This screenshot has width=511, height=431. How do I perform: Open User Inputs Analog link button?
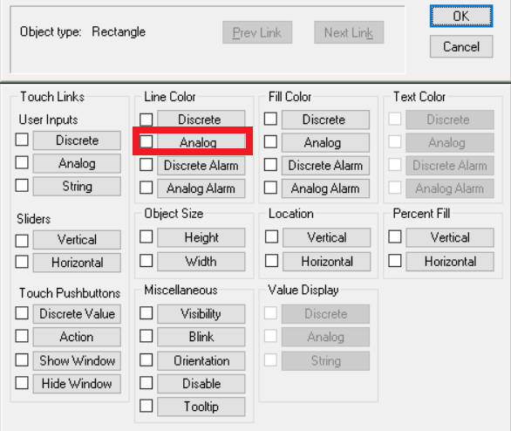coord(77,163)
